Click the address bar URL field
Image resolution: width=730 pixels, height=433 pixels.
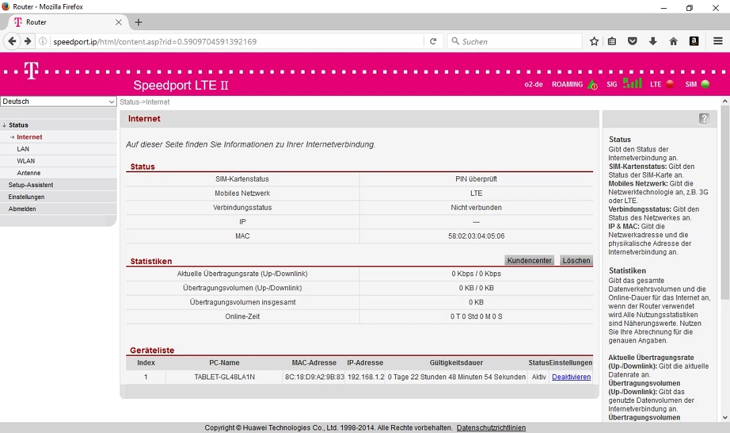point(238,42)
